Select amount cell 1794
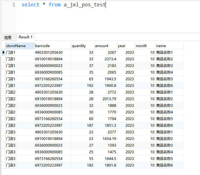The width and height of the screenshot is (200, 175). click(106, 119)
